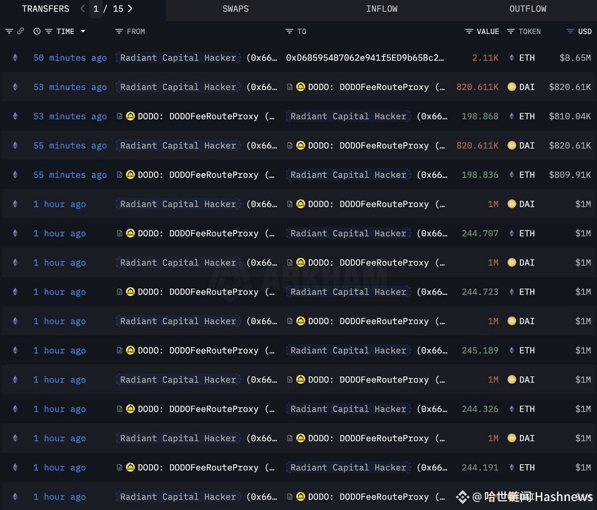Viewport: 597px width, 510px height.
Task: Click the link icon in table header
Action: pos(20,31)
